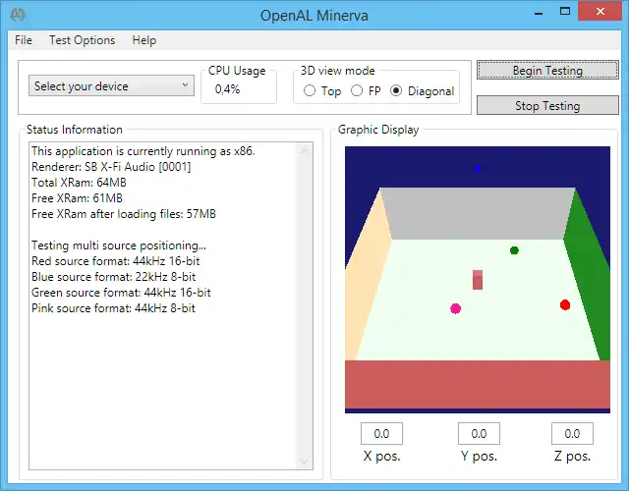Screen dimensions: 629x491
Task: Click 'Blue source format: 22kHz 8-bit' line
Action: pos(114,277)
